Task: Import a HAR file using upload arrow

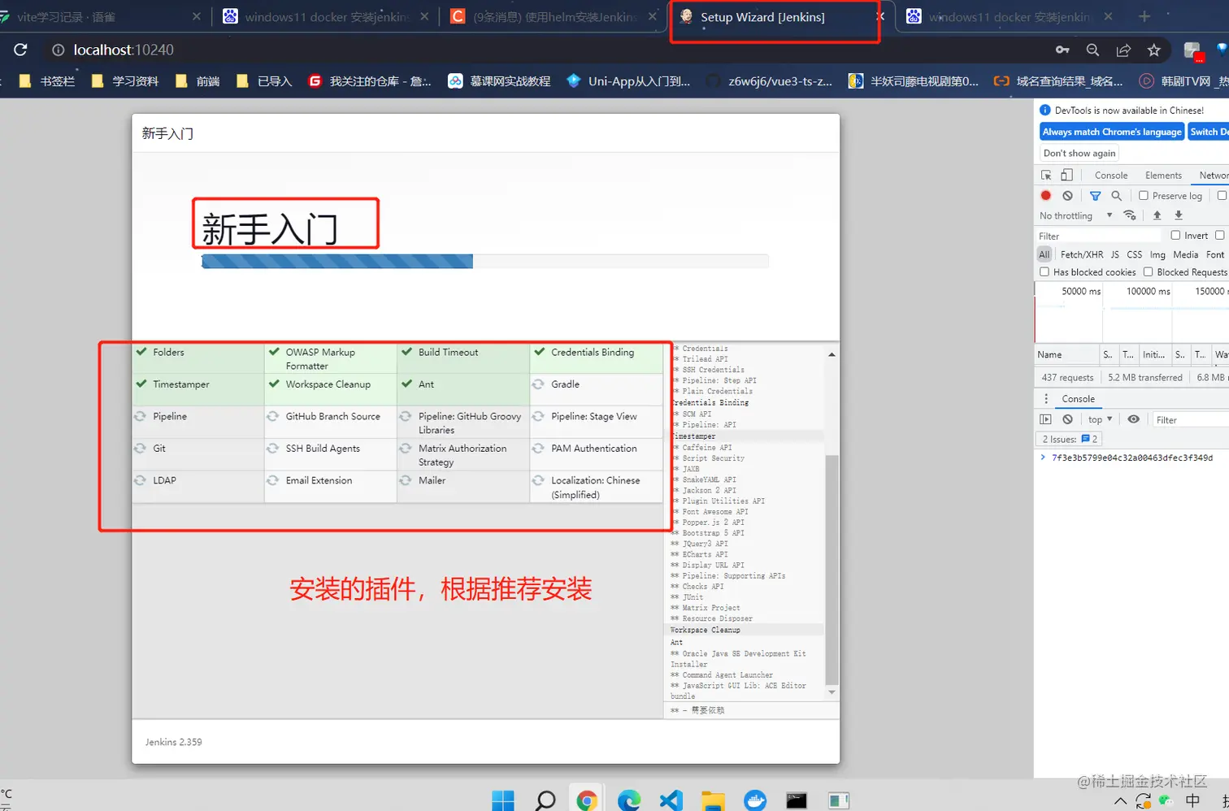Action: pyautogui.click(x=1157, y=215)
